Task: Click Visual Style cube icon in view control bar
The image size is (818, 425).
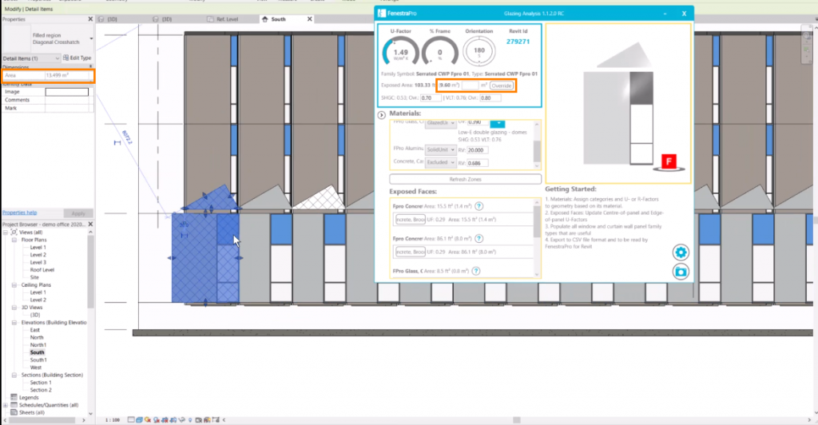Action: (x=139, y=419)
